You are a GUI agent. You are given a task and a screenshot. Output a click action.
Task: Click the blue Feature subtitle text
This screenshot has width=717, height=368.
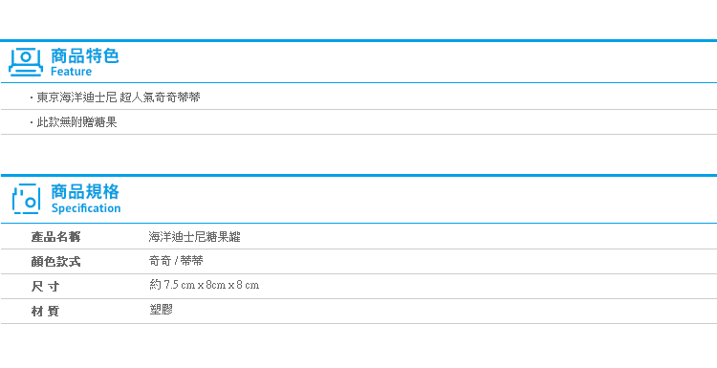tap(71, 72)
